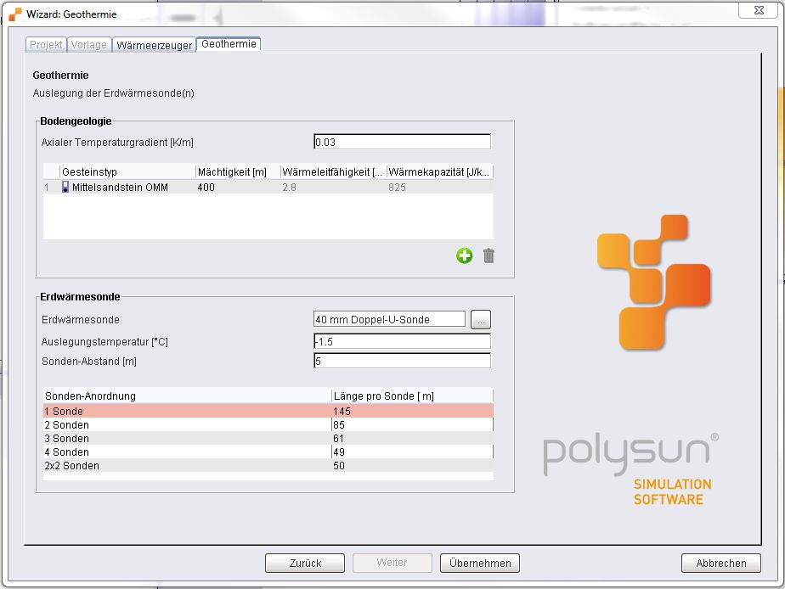Click the Weiter button
The image size is (785, 589).
click(392, 563)
